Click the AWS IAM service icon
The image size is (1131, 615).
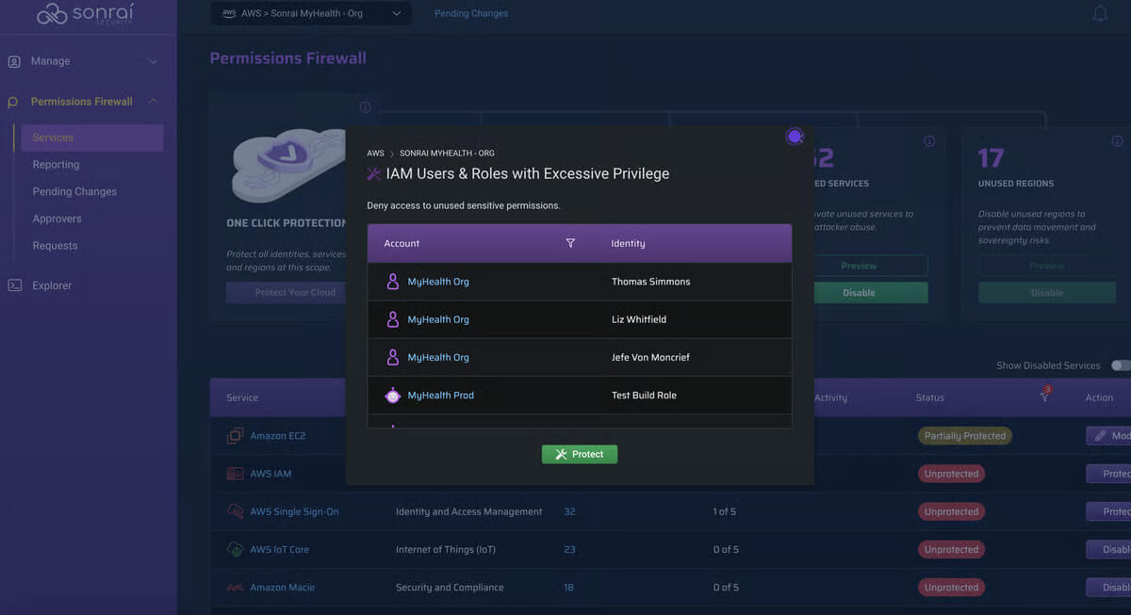[235, 474]
